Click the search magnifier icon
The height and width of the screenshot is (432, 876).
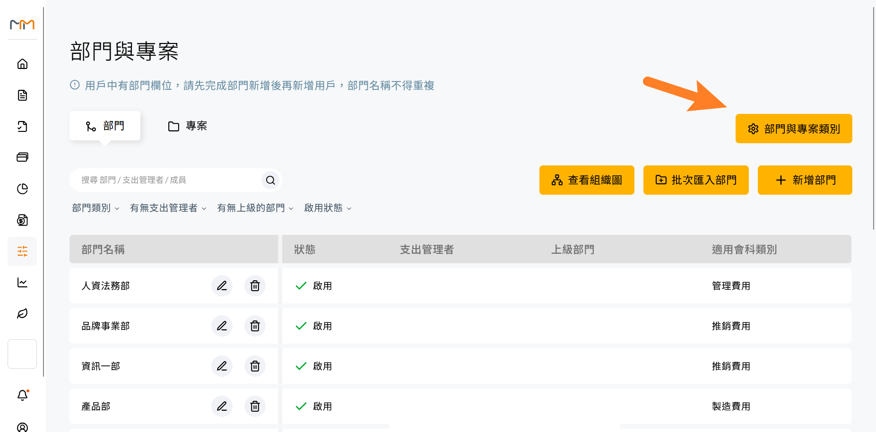tap(270, 180)
